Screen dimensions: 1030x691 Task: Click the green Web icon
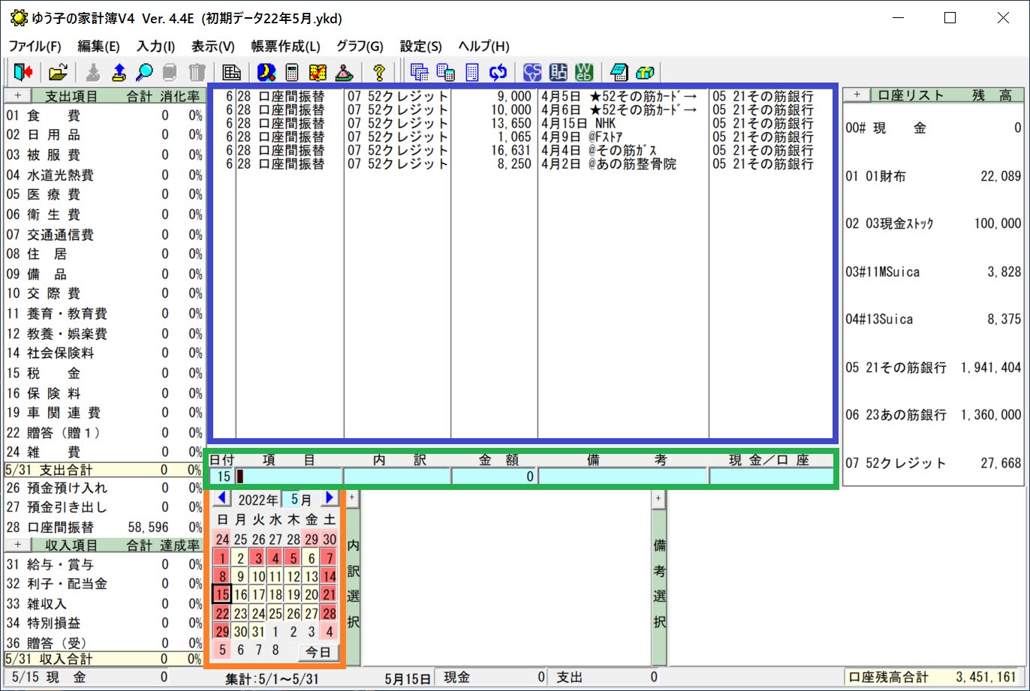(584, 72)
